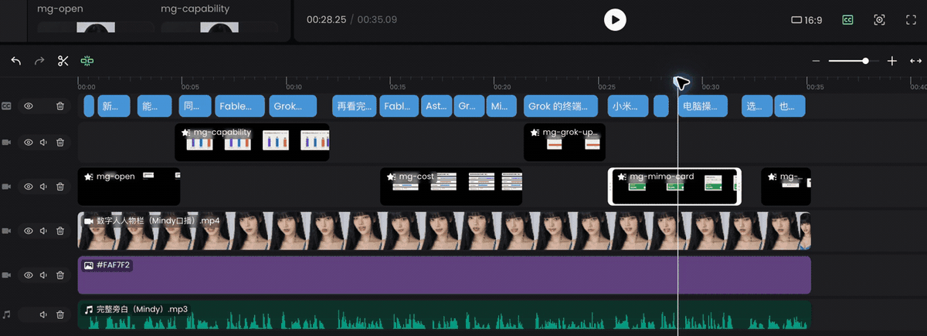The height and width of the screenshot is (336, 927).
Task: Delete the mg-open video track
Action: 59,186
